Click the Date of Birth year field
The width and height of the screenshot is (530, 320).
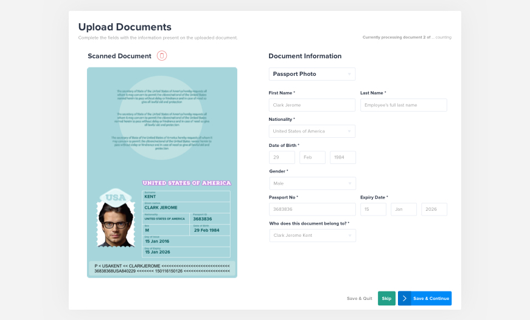(343, 157)
